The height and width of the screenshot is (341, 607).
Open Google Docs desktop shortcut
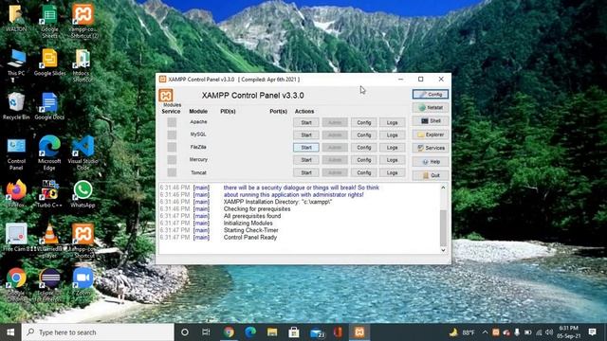click(x=49, y=106)
